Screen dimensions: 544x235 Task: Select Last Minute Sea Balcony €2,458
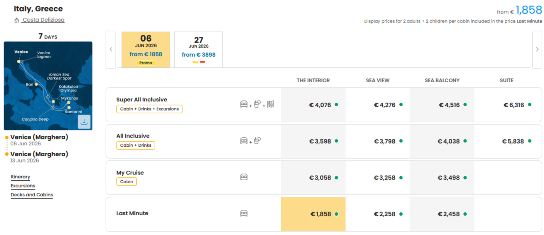(x=442, y=214)
